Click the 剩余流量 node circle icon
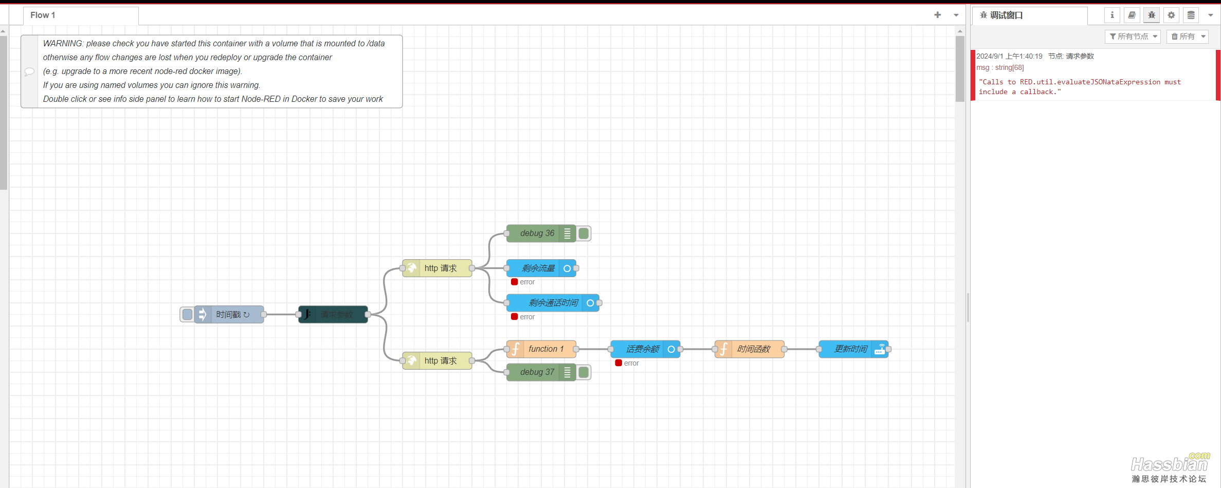 pyautogui.click(x=567, y=268)
